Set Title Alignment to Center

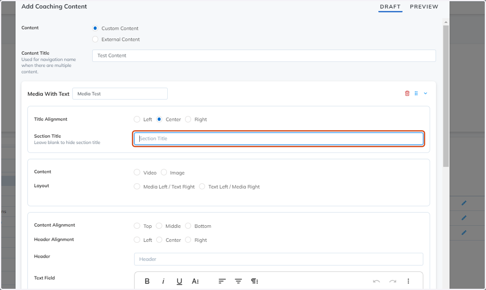(159, 119)
